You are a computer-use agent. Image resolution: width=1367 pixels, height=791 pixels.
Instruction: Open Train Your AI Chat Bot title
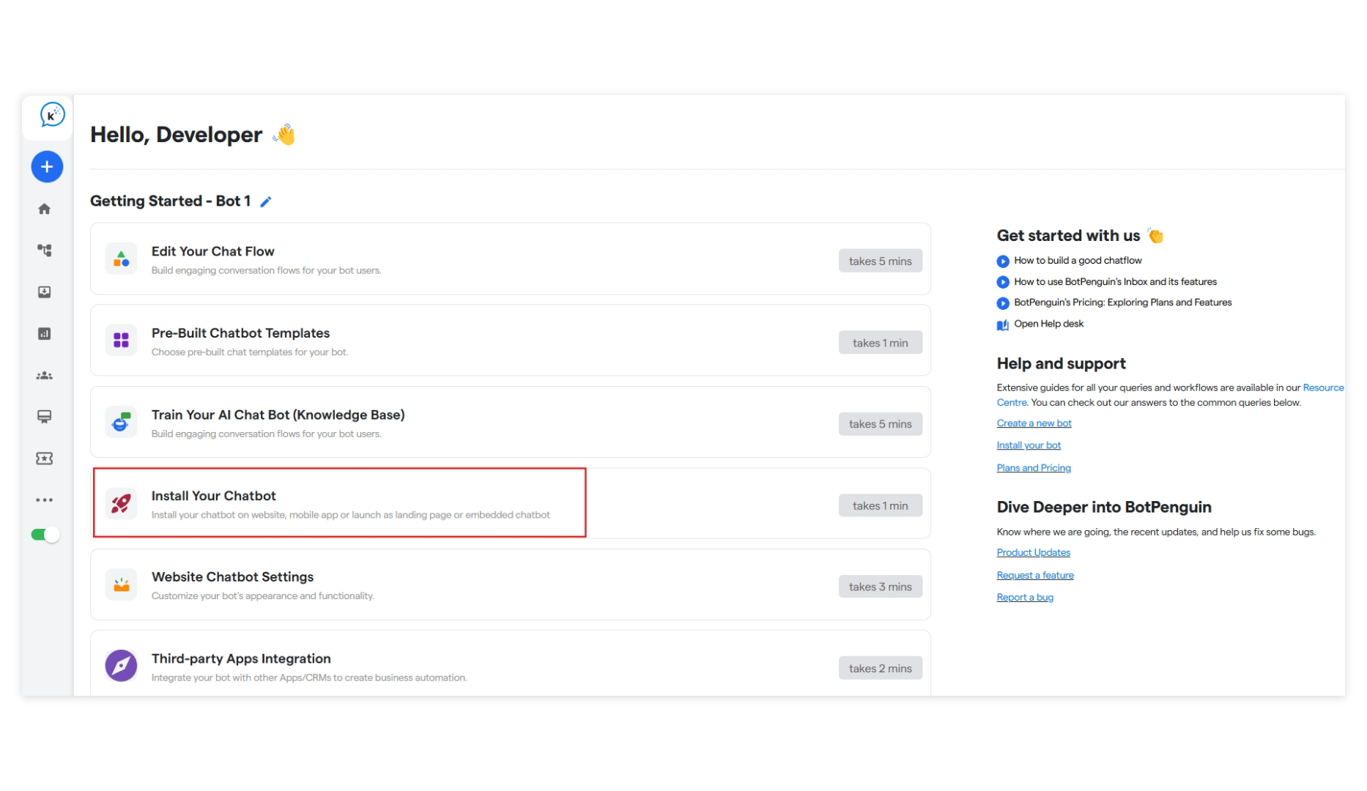click(x=278, y=415)
